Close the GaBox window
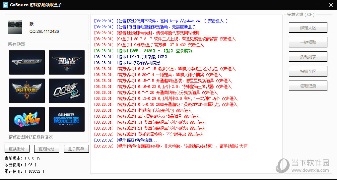Screen dimensions: 337x180 331,5
